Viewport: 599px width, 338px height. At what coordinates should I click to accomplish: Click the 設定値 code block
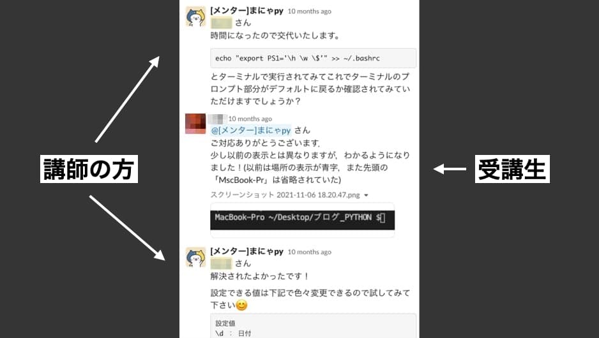pos(314,326)
